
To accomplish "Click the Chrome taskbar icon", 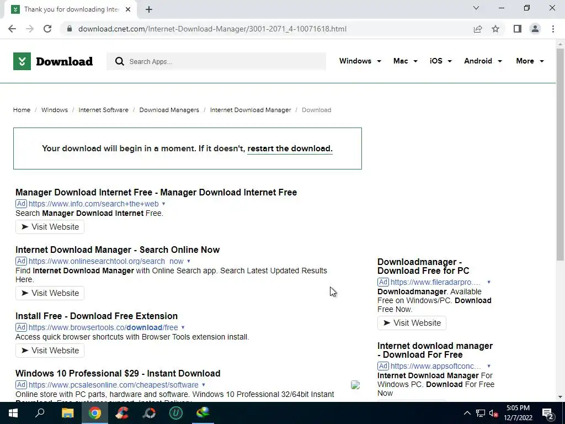I will (x=95, y=413).
